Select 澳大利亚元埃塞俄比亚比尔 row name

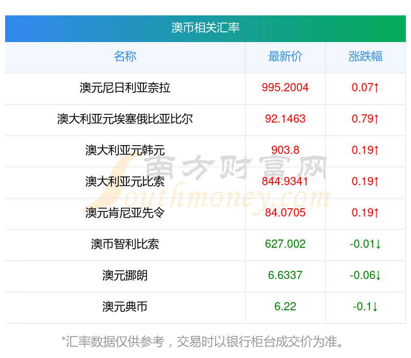point(125,119)
